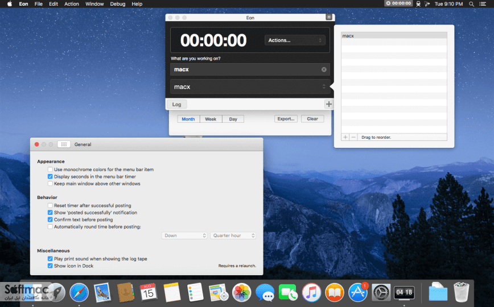Screen dimensions: 494x307
Task: Open the train icon in the menu bar
Action: coord(418,4)
